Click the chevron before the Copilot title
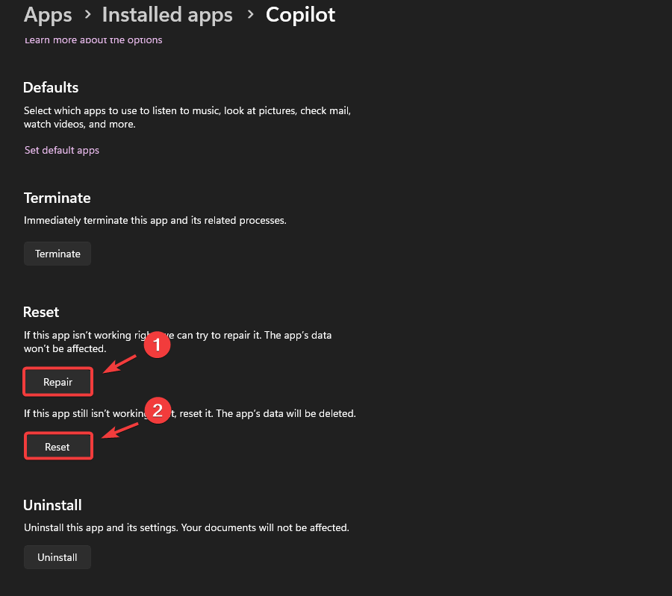 [249, 16]
